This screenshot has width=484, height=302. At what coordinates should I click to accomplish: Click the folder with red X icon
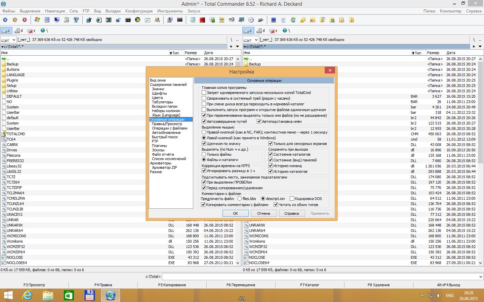[313, 20]
